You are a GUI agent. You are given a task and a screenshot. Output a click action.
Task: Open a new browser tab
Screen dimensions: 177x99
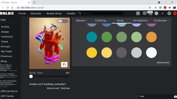[x=34, y=2]
